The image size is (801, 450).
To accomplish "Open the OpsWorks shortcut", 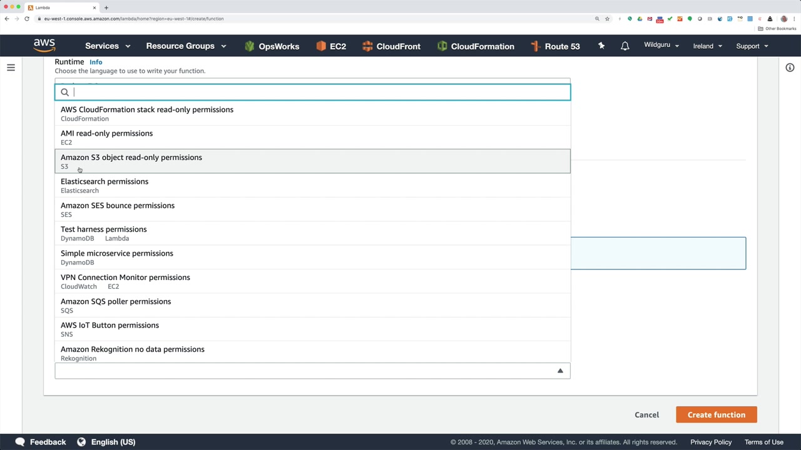I will [x=272, y=46].
